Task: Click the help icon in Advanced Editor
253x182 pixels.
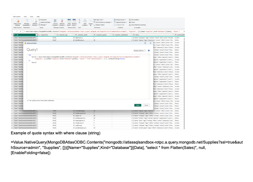Action: point(149,50)
